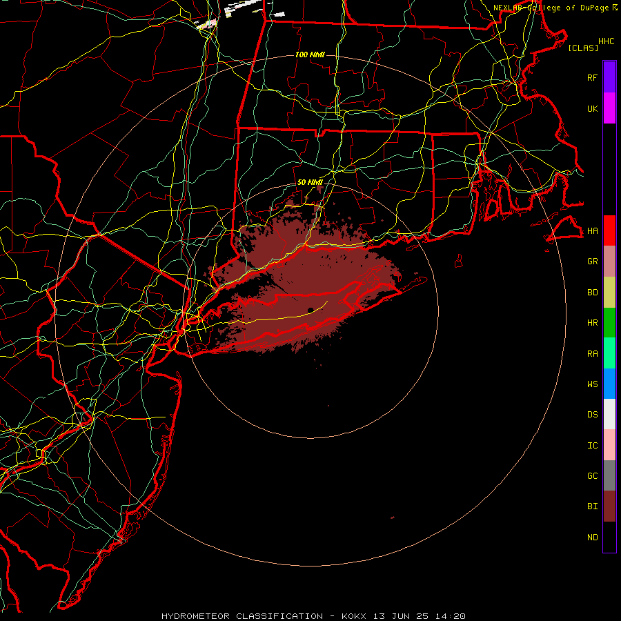Click the UK legend label

pyautogui.click(x=592, y=108)
